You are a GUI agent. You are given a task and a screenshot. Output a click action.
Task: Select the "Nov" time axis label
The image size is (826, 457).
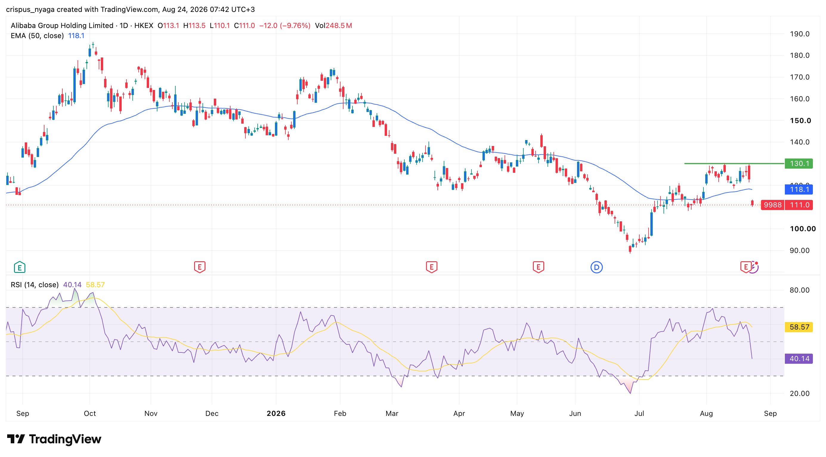click(151, 414)
